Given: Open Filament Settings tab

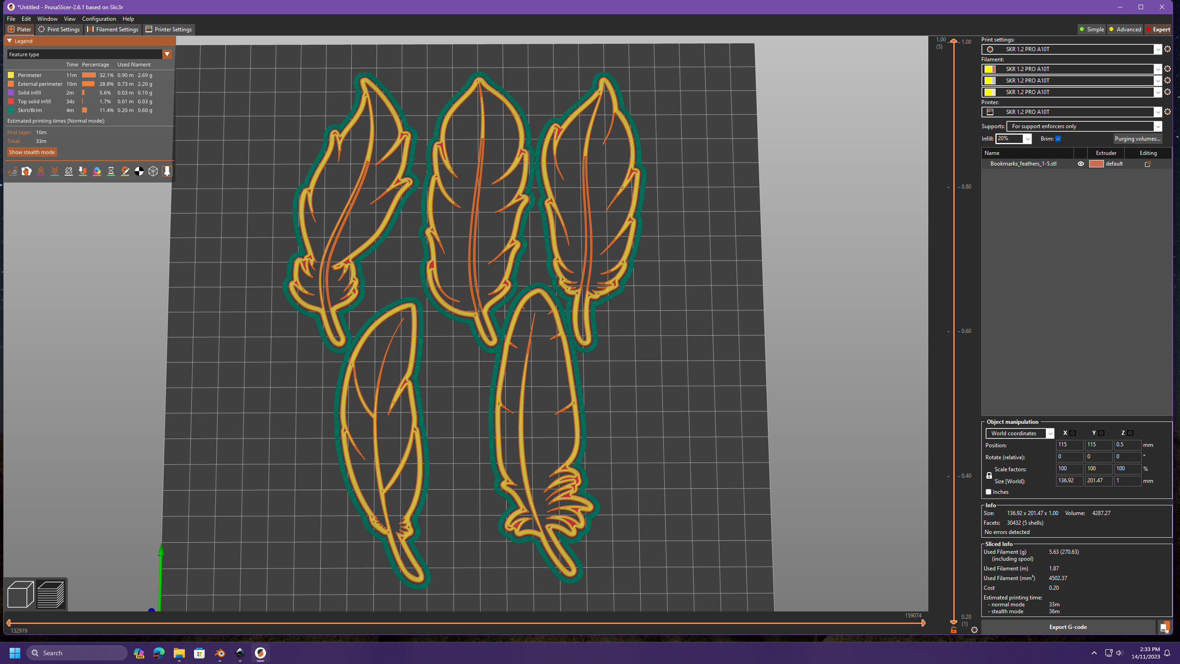Looking at the screenshot, I should [x=112, y=29].
